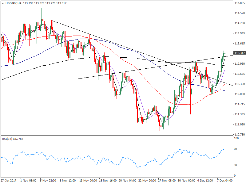
Task: Pick the 112.350 price scale value
Action: pyautogui.click(x=239, y=84)
